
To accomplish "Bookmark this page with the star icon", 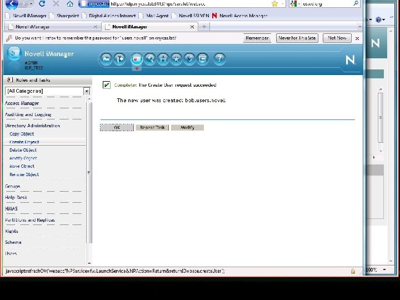I will coord(275,3).
